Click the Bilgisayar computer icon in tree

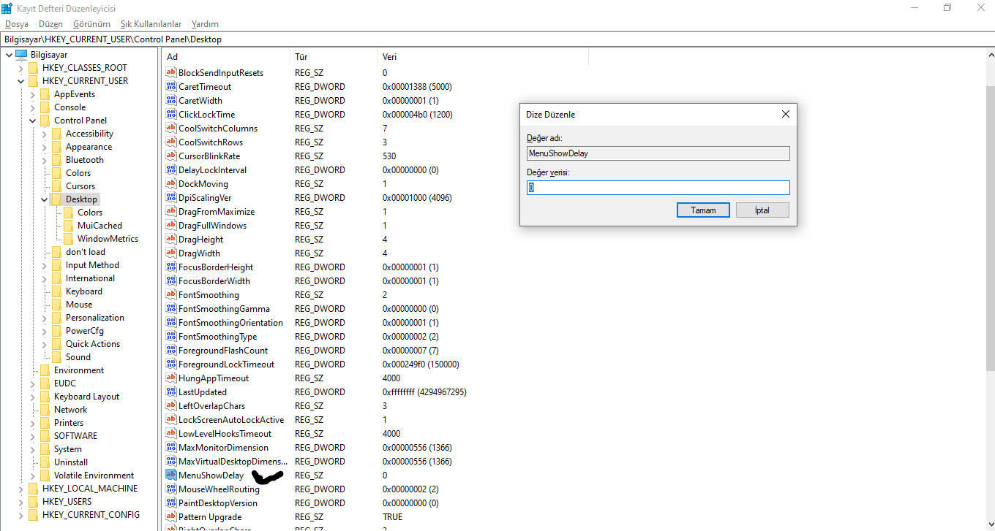(21, 55)
